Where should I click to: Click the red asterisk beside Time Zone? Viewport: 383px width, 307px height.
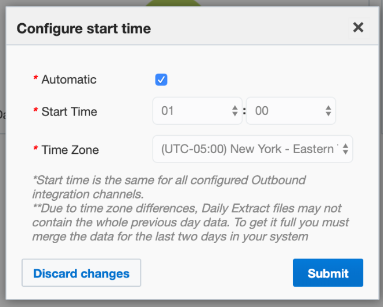click(35, 150)
